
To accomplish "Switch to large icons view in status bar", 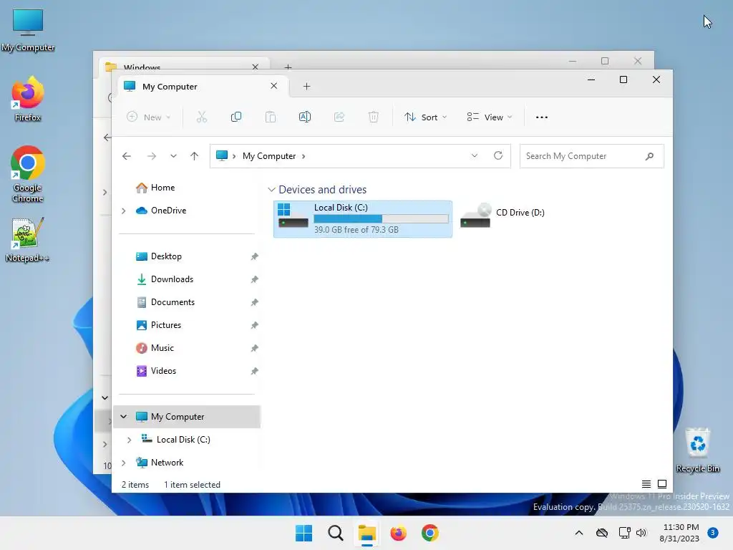I will [662, 484].
